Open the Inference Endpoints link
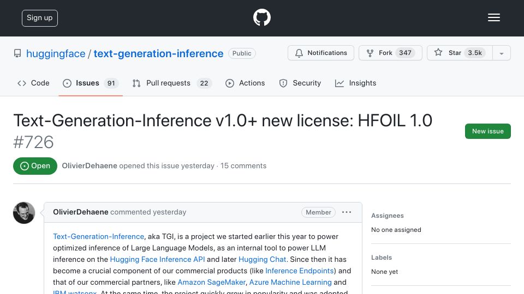Screen dimensions: 524x294 pos(300,271)
